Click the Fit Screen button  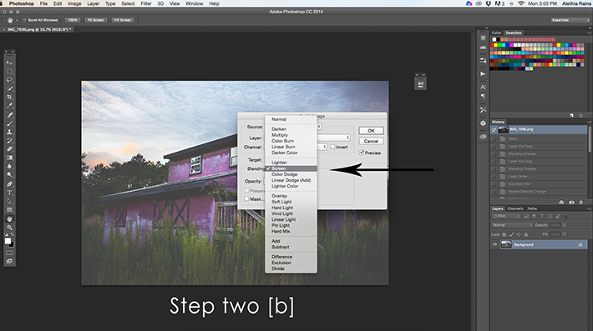96,20
